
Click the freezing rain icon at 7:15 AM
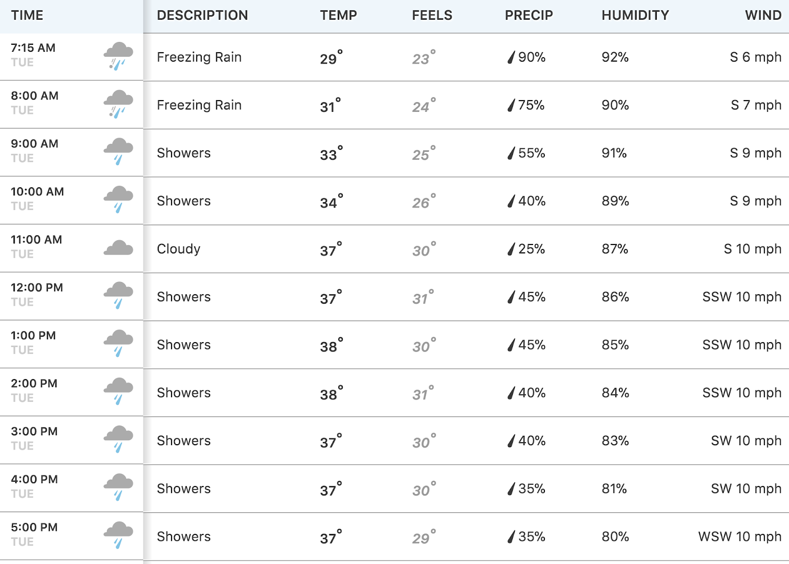click(x=118, y=56)
